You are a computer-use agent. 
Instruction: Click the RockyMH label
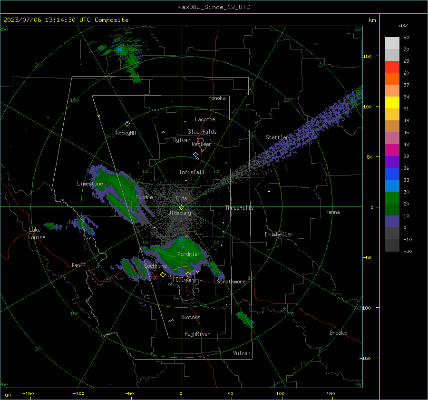click(126, 133)
